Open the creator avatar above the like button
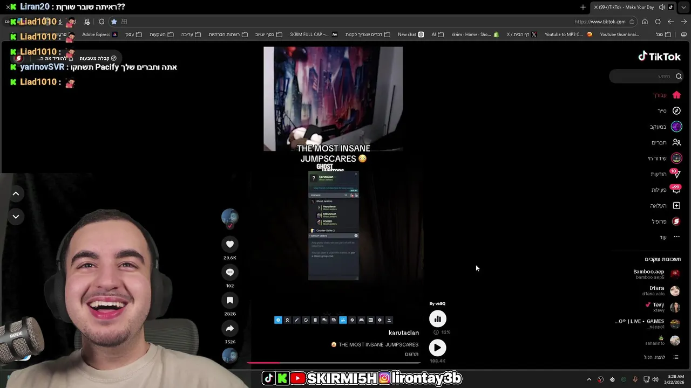 (230, 217)
